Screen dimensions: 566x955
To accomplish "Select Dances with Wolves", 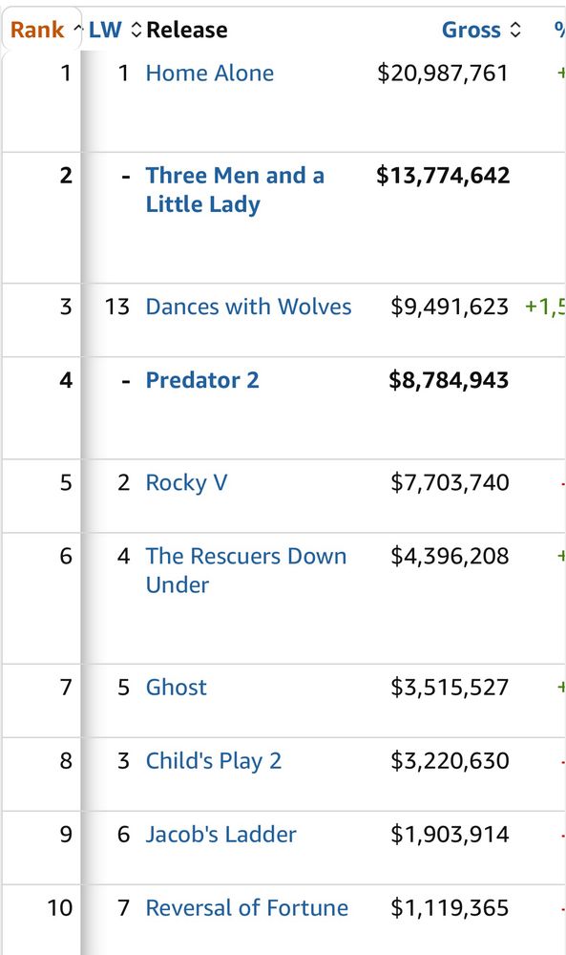I will click(x=249, y=308).
